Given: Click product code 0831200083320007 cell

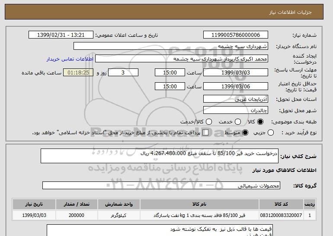Looking at the screenshot, I should [x=281, y=215].
